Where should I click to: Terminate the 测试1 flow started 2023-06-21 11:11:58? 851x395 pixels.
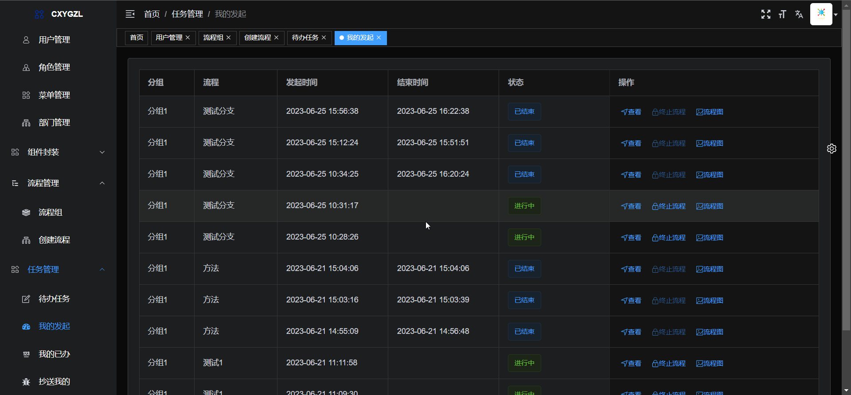(x=669, y=364)
